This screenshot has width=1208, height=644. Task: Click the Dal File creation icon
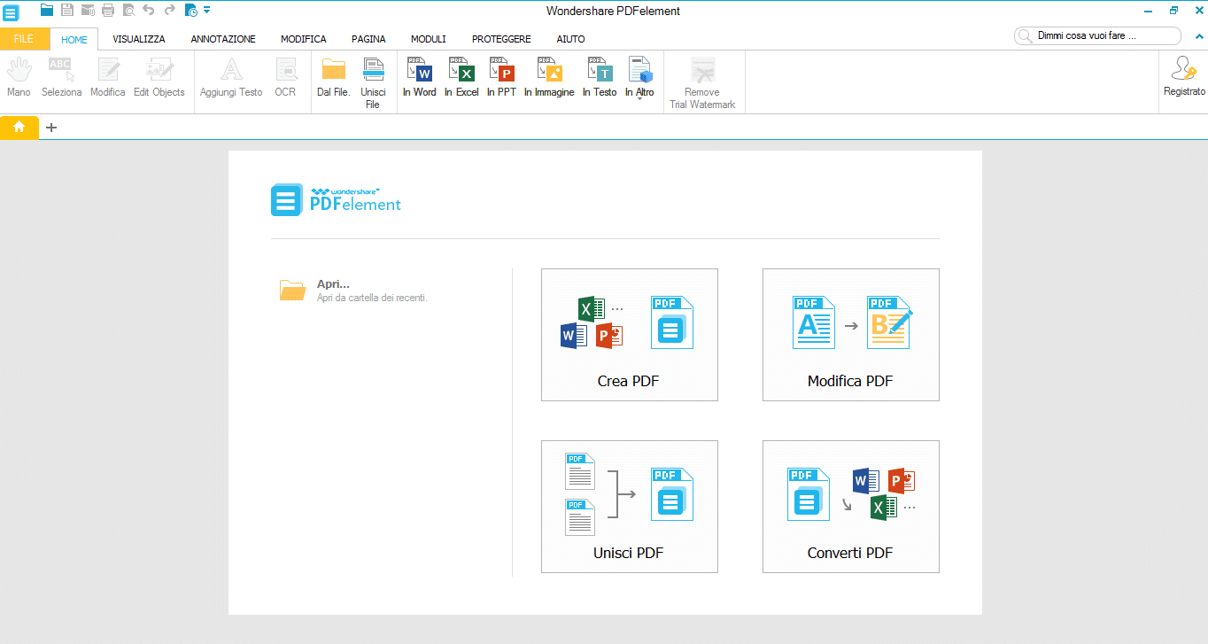(333, 76)
